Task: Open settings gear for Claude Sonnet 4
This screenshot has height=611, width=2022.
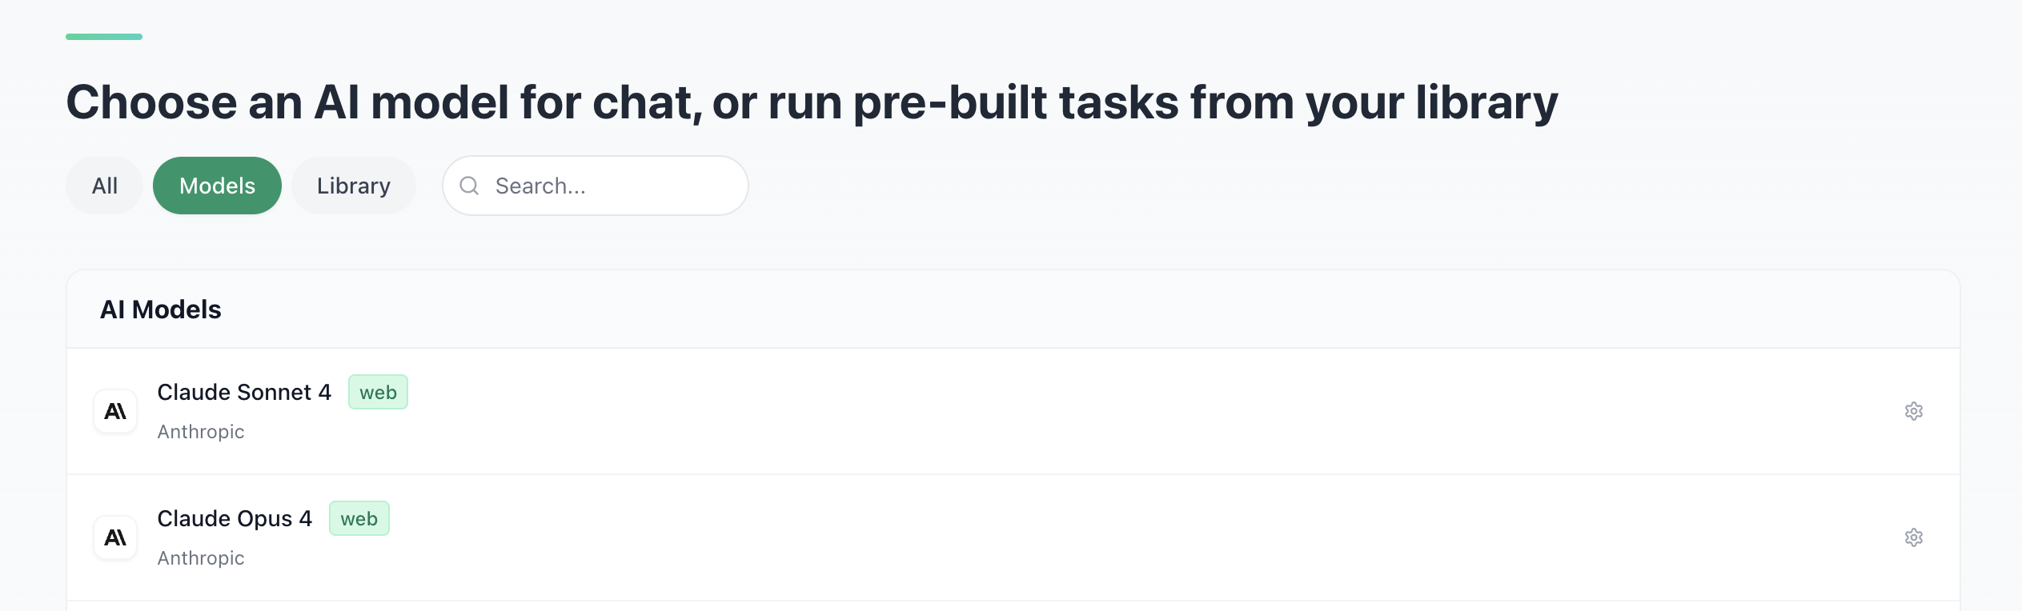Action: [1913, 411]
